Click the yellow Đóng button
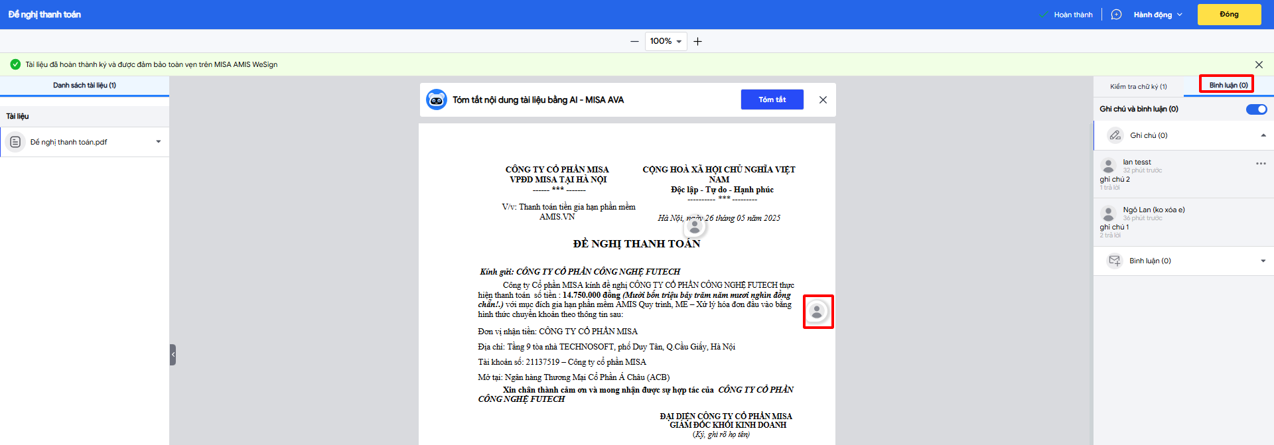The width and height of the screenshot is (1274, 445). 1229,15
